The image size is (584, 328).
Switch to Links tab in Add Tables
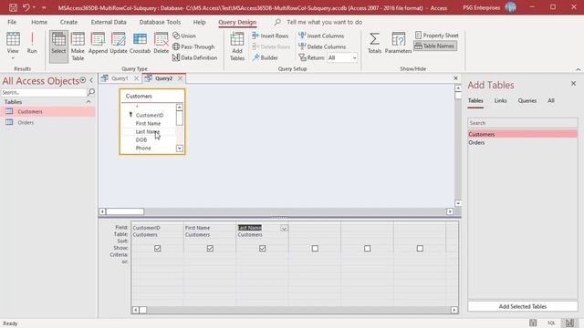[500, 101]
